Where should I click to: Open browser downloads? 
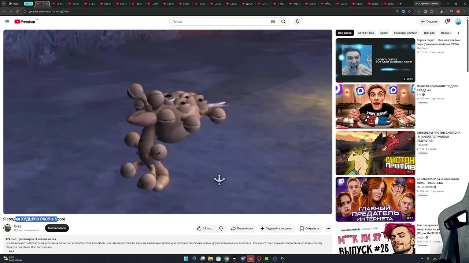(442, 11)
